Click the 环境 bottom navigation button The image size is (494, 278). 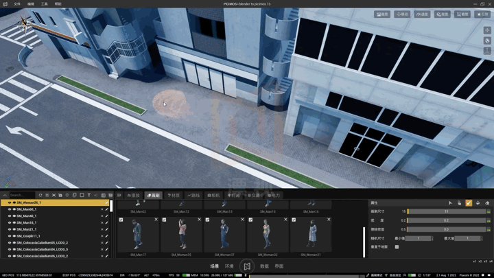pos(229,266)
